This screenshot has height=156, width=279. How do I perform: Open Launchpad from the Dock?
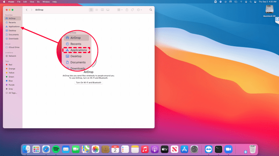tap(36, 150)
